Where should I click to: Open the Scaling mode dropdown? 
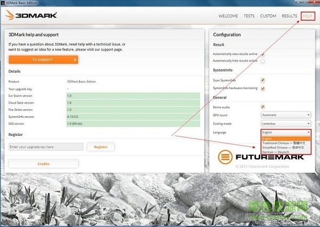(x=286, y=124)
